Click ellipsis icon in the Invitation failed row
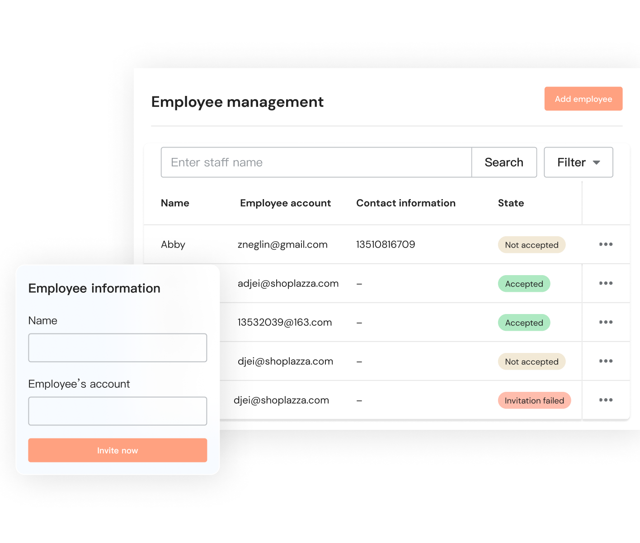Viewport: 640px width, 543px height. 606,400
